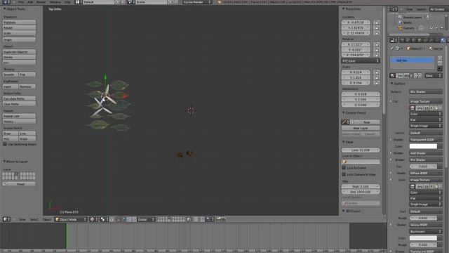
Task: Click the scene browse icon
Action: click(x=131, y=2)
